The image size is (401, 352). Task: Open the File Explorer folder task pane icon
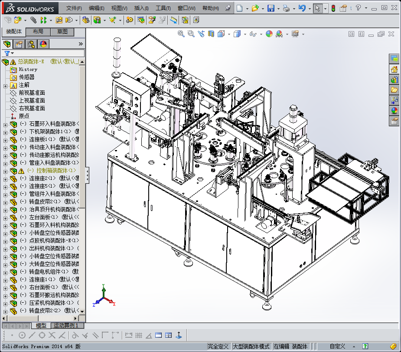[394, 90]
